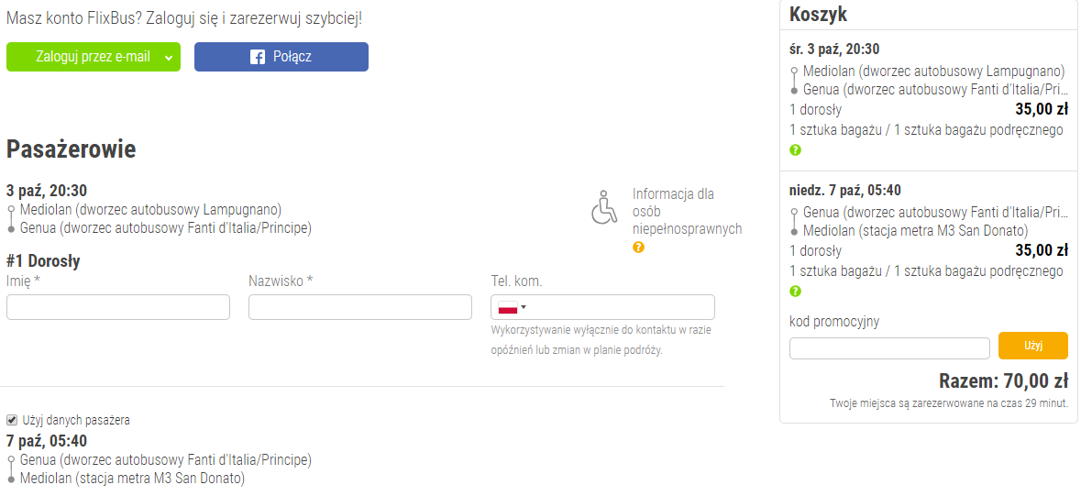Click the Polish flag in phone field

click(x=507, y=307)
